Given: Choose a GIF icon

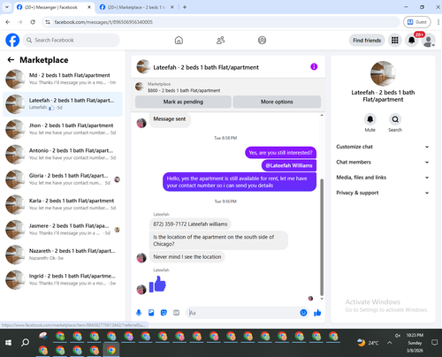Looking at the screenshot, I should coord(176,313).
